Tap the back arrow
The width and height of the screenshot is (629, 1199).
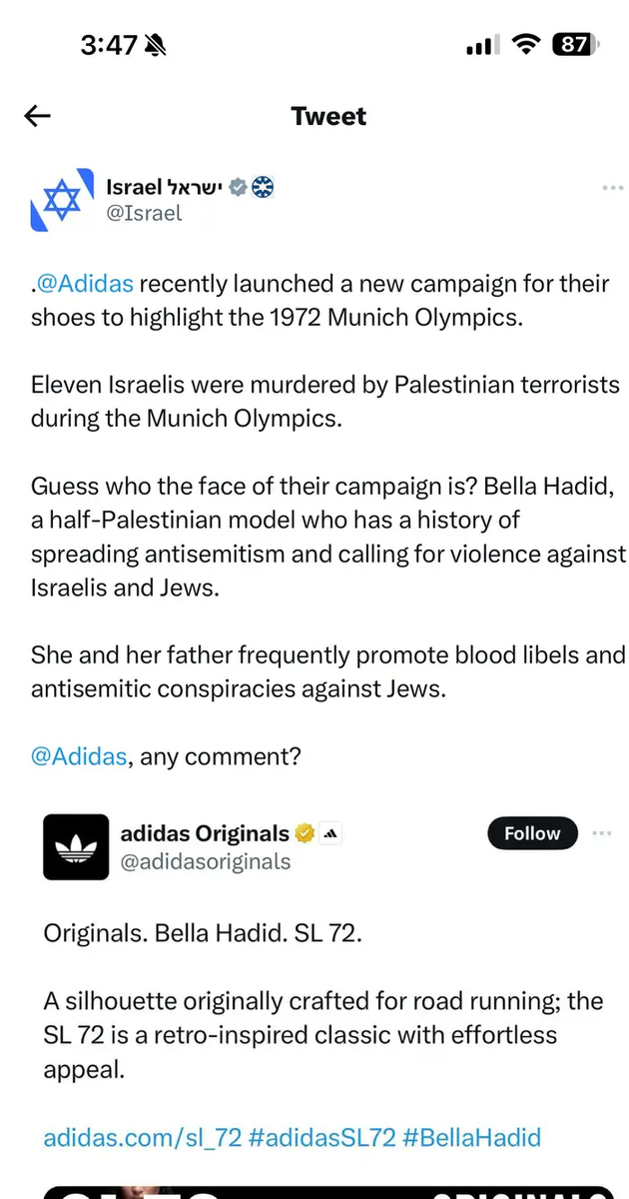[x=37, y=117]
